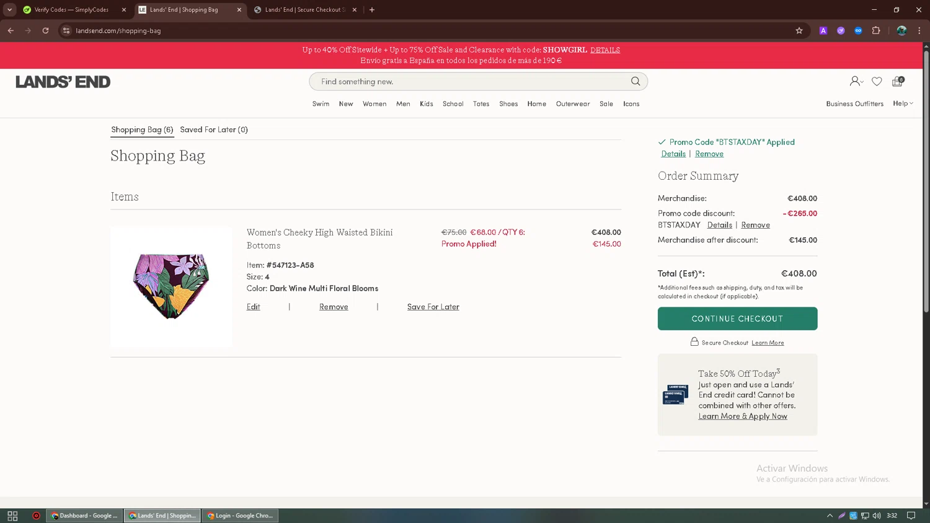The height and width of the screenshot is (523, 930).
Task: Open the Women menu
Action: [x=374, y=103]
